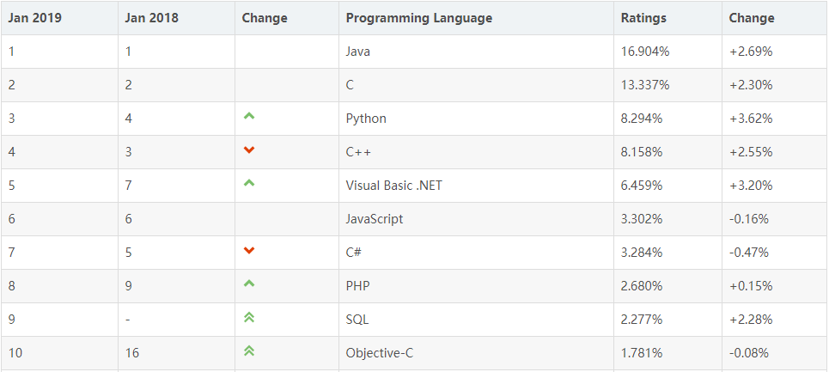Click the double up arrow beside SQL
829x372 pixels.
pyautogui.click(x=249, y=317)
